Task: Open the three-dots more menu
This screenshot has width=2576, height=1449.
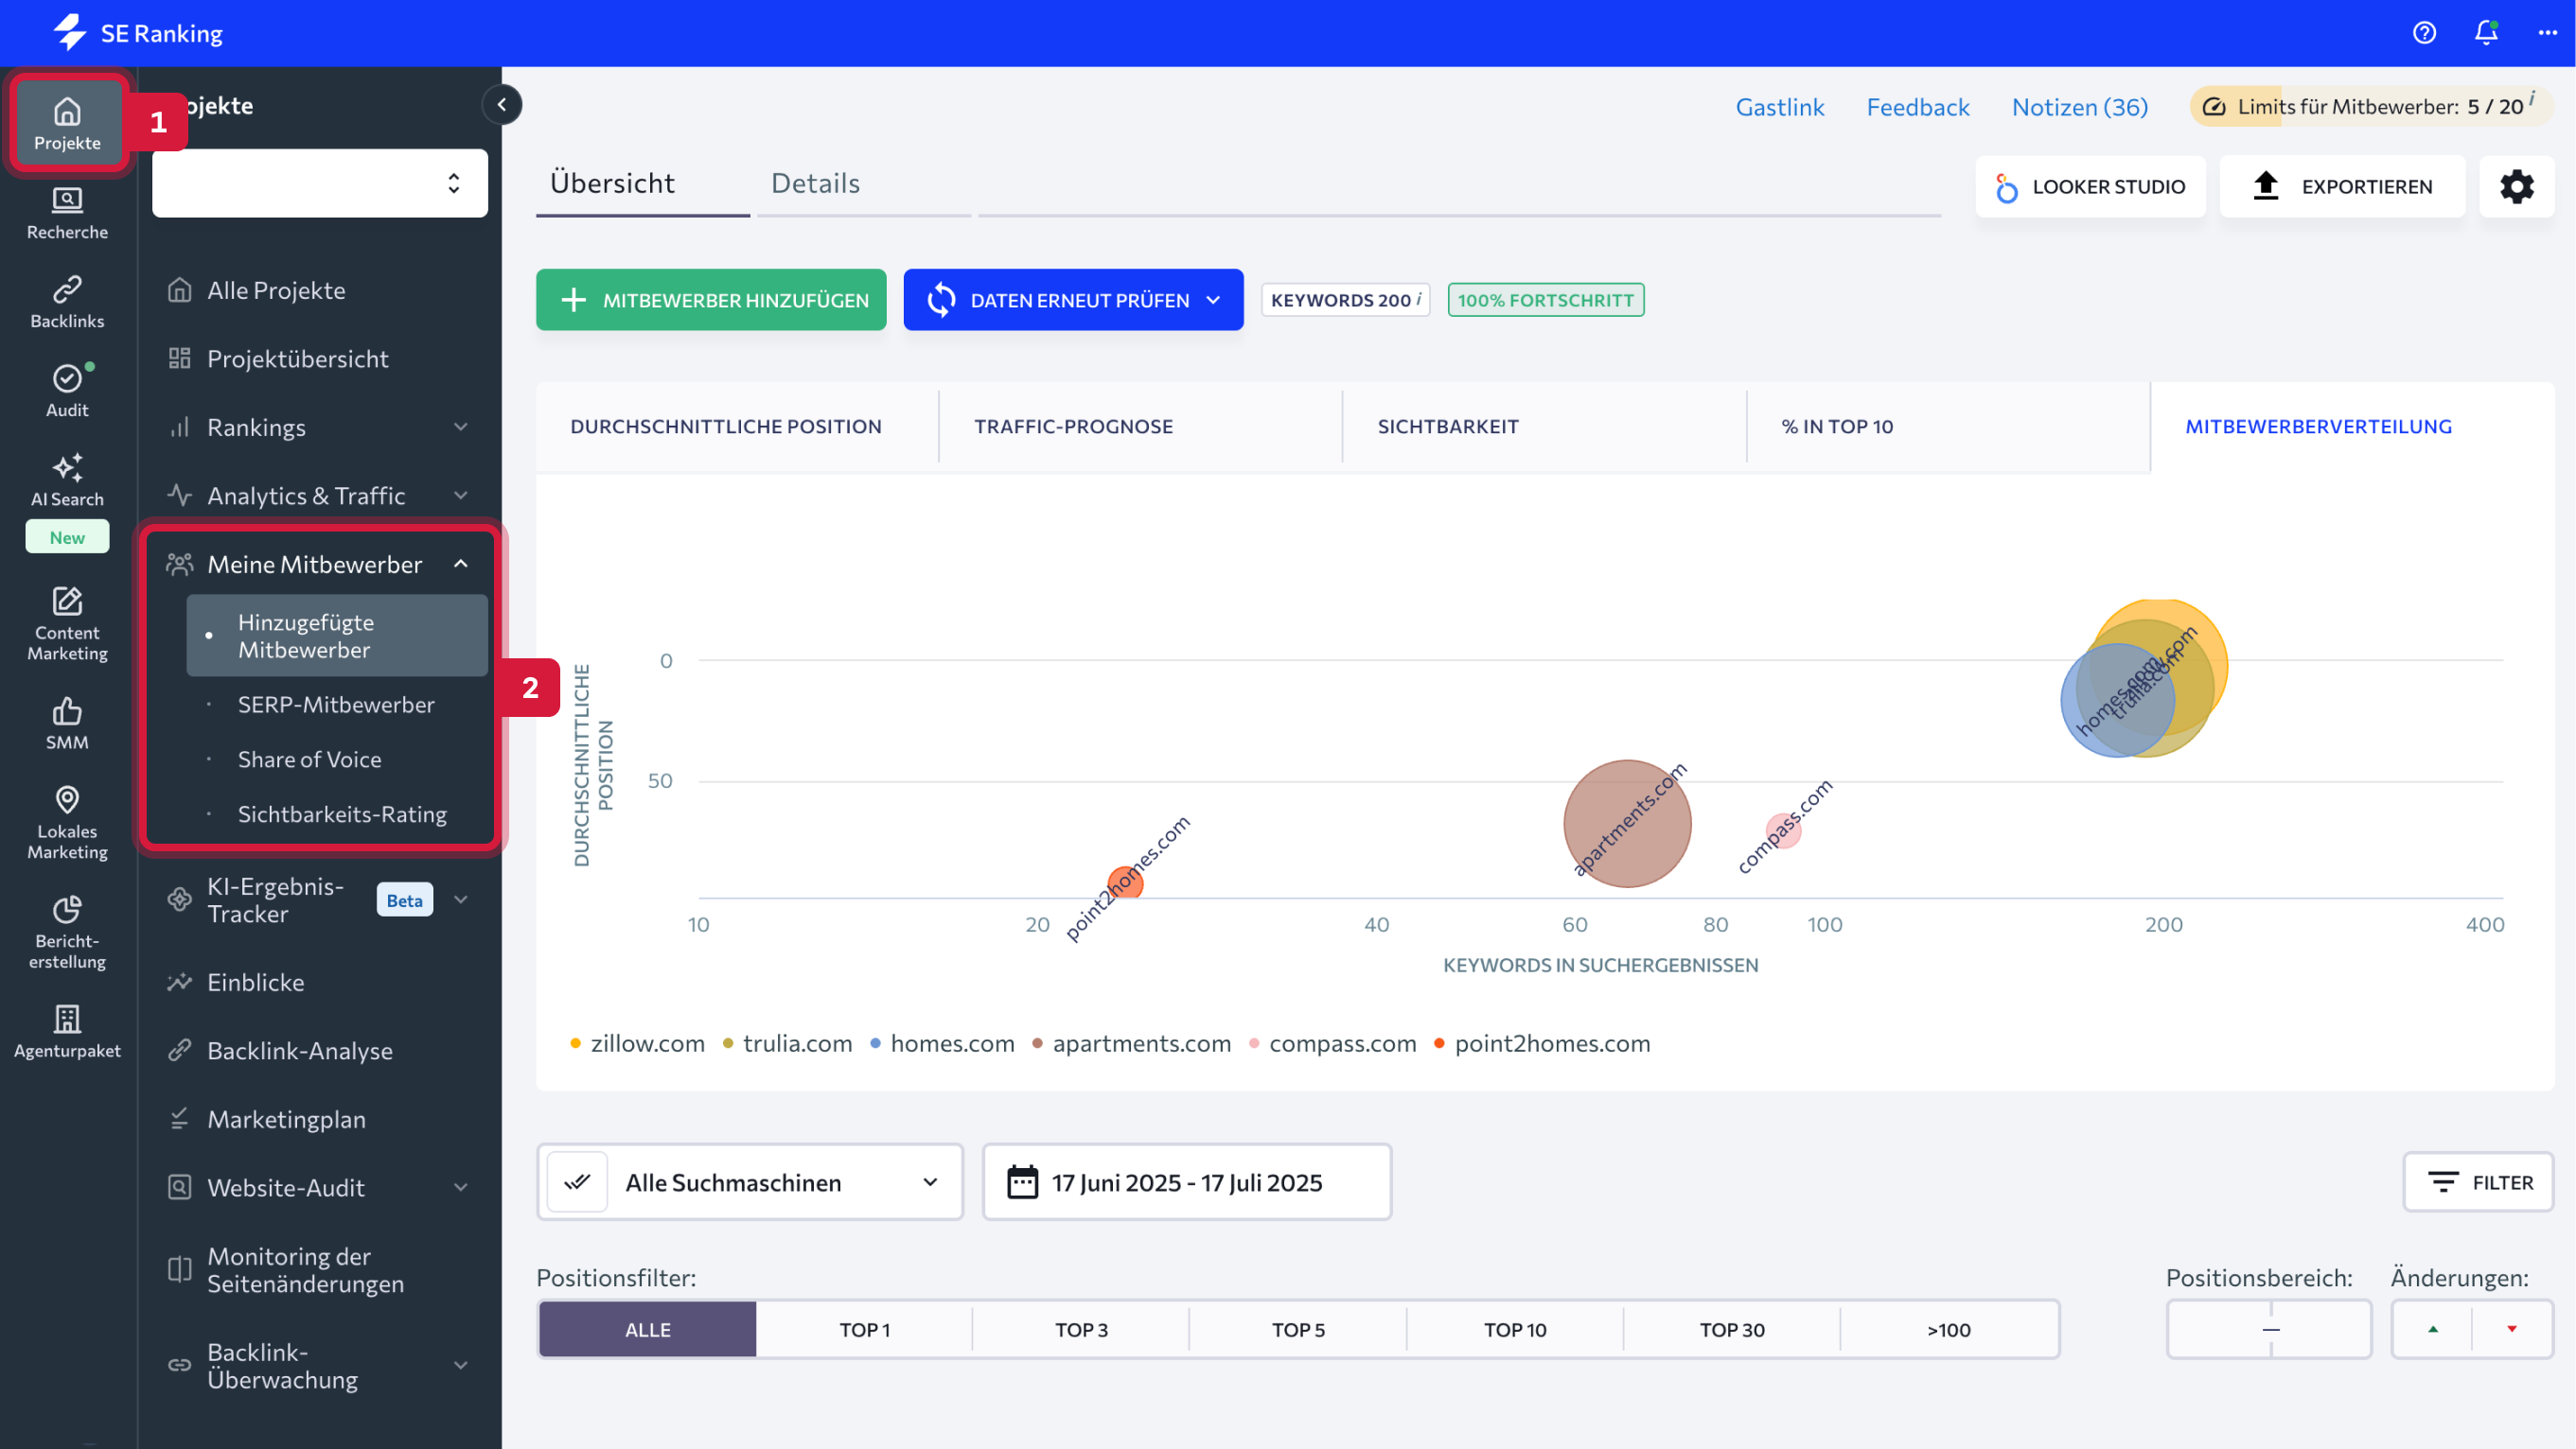Action: tap(2547, 33)
